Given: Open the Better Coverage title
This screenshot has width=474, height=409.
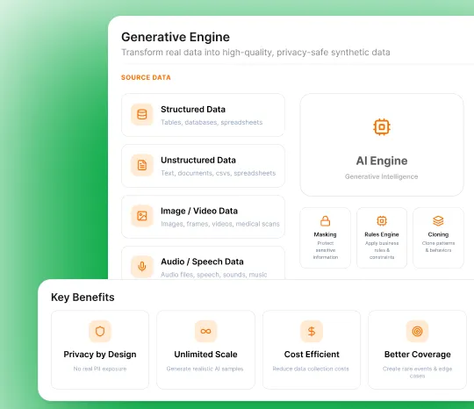Looking at the screenshot, I should [418, 355].
